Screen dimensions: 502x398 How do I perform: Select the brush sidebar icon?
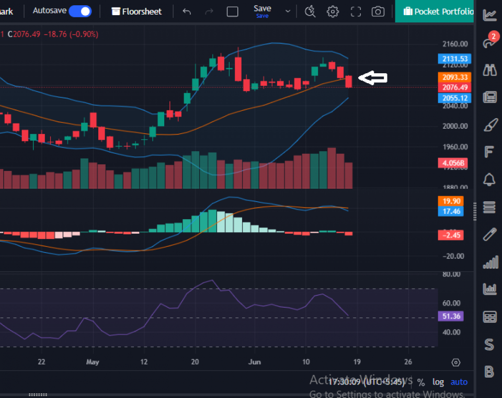click(490, 125)
